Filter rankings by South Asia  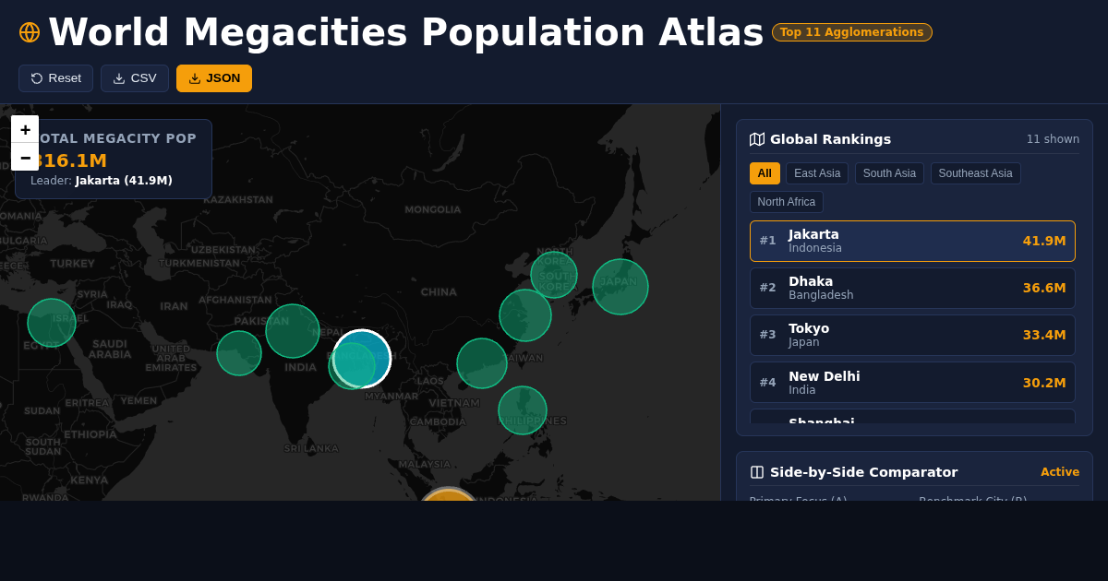[889, 173]
